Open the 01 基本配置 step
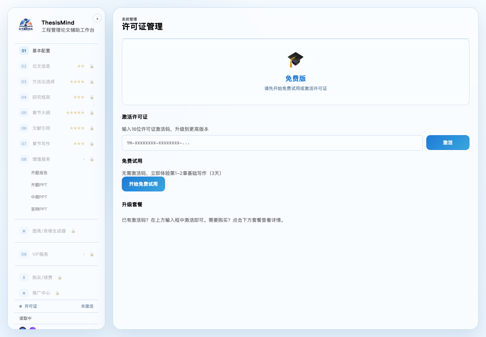Image resolution: width=486 pixels, height=337 pixels. (56, 51)
